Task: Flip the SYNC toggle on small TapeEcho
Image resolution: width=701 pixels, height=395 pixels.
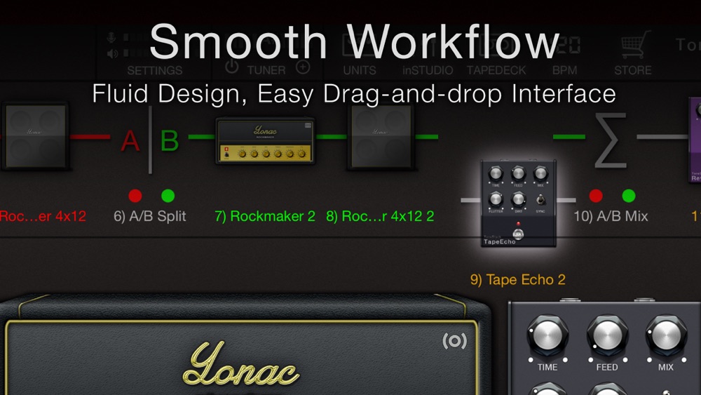Action: pyautogui.click(x=540, y=199)
